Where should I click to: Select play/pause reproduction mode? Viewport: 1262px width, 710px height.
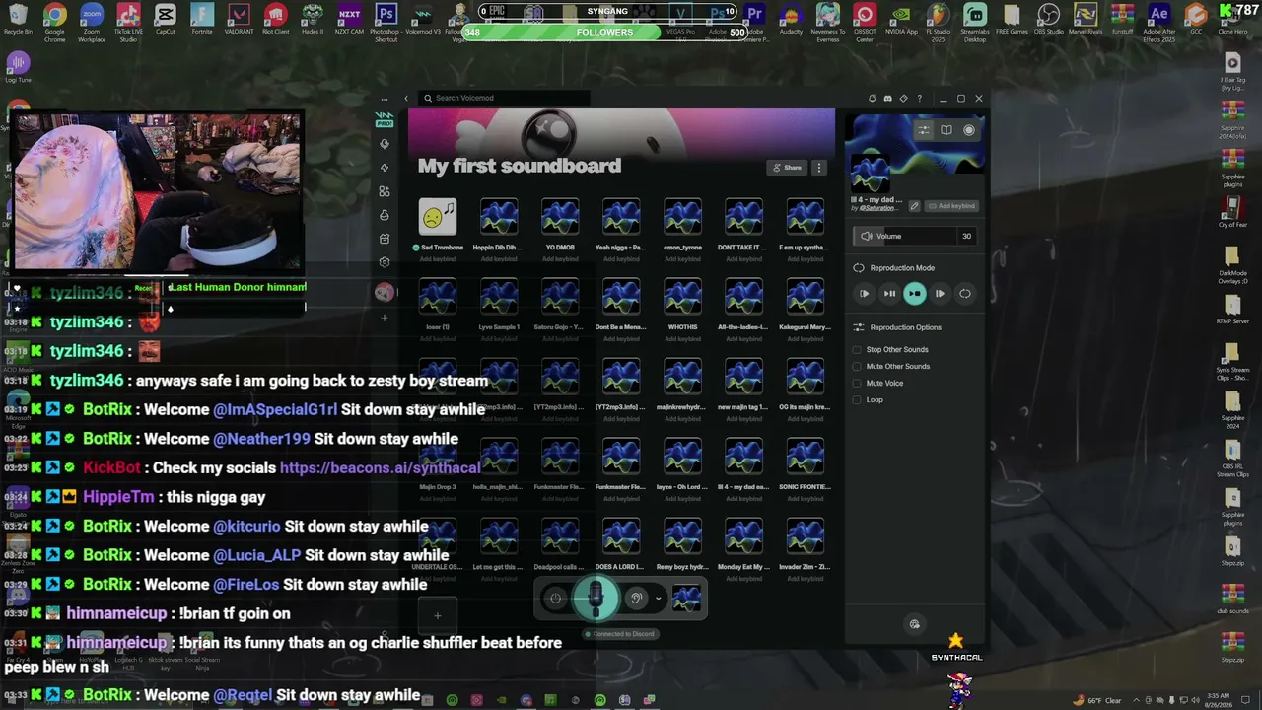pyautogui.click(x=889, y=294)
